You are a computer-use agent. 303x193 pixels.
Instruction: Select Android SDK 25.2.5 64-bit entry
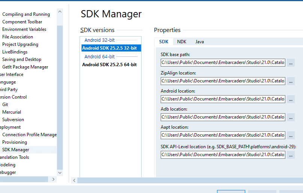pos(109,65)
